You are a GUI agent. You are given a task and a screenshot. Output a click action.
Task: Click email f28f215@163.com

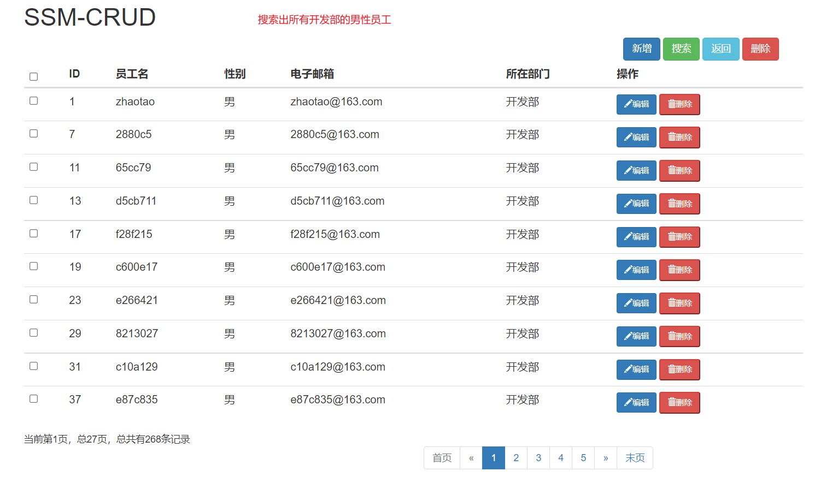tap(335, 234)
